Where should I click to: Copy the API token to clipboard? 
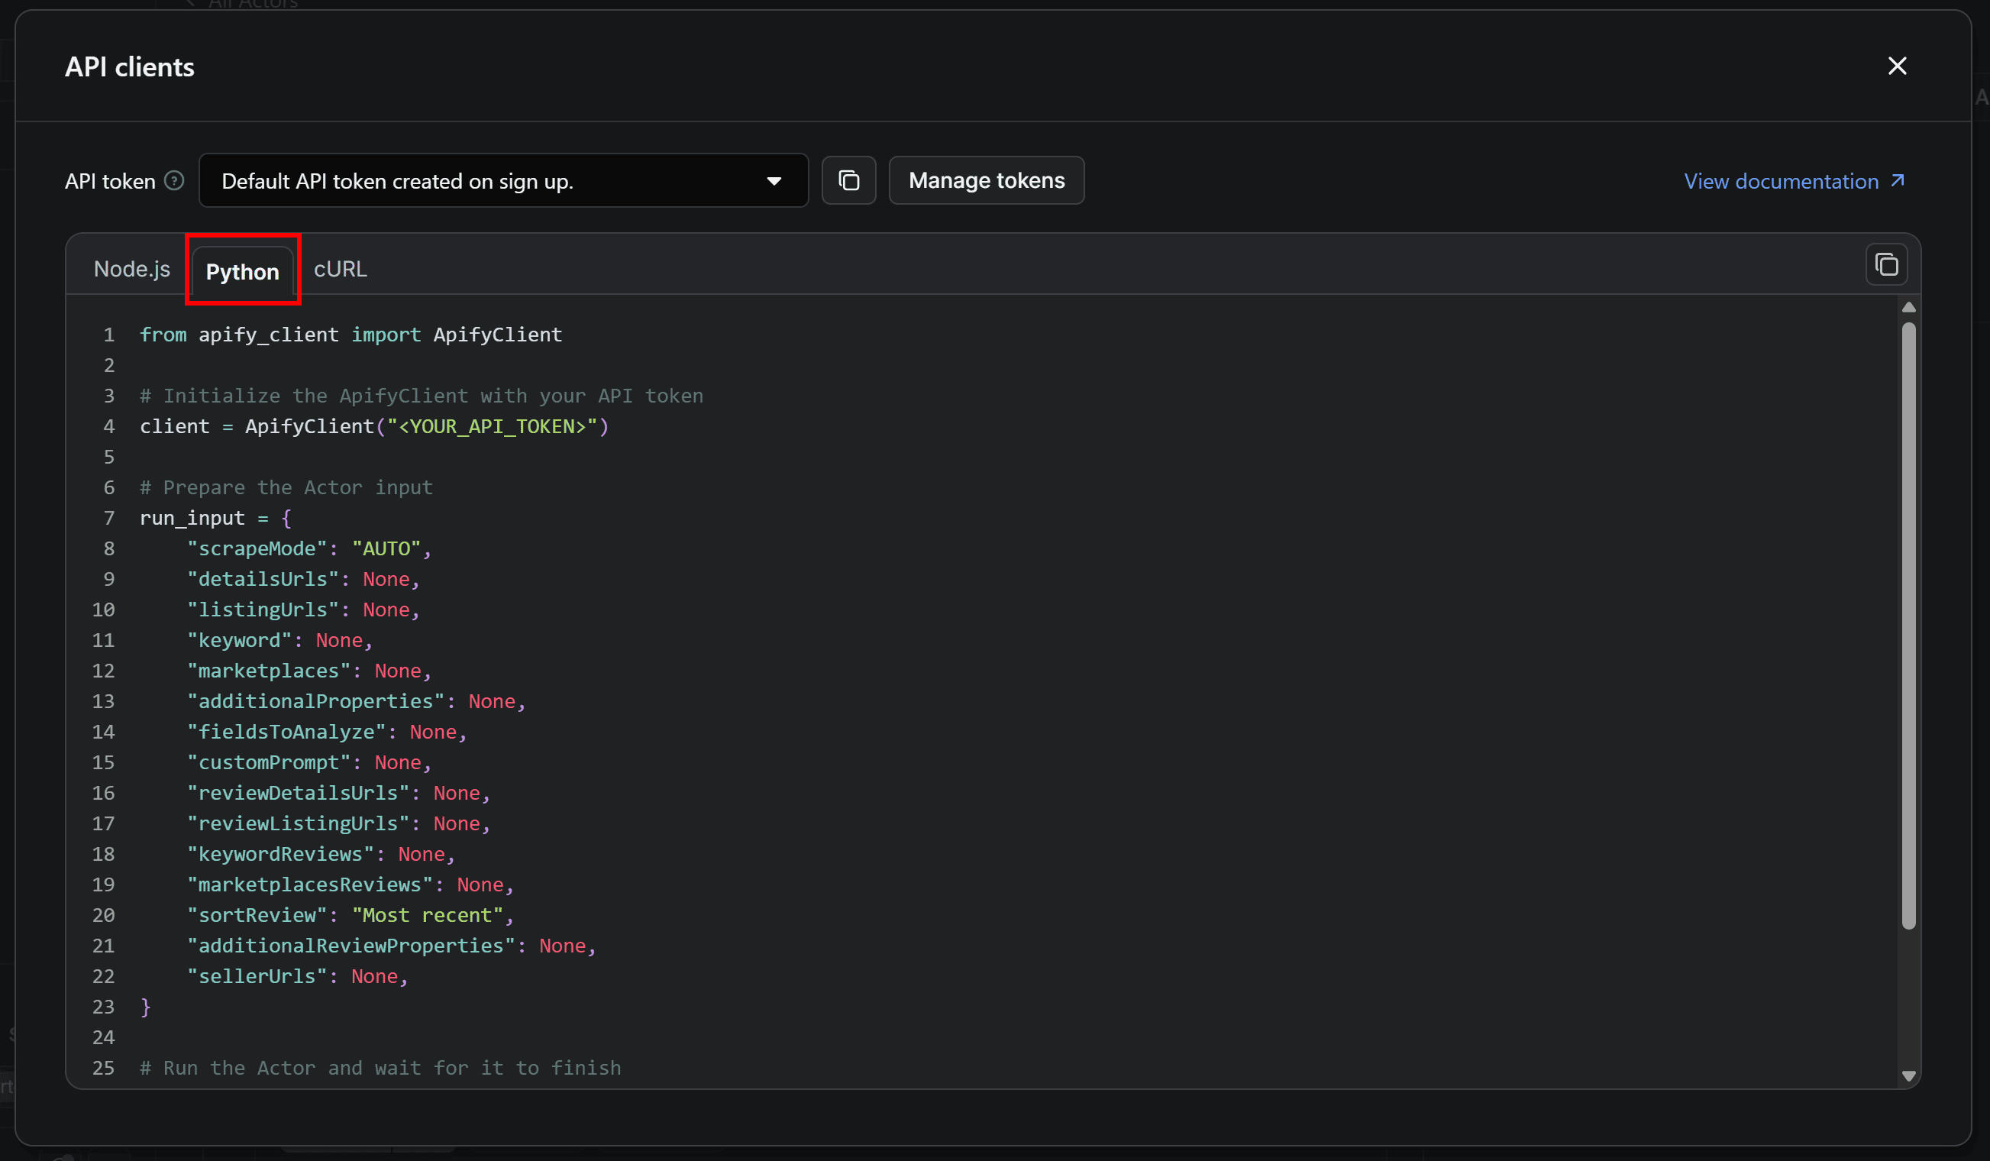(x=849, y=180)
